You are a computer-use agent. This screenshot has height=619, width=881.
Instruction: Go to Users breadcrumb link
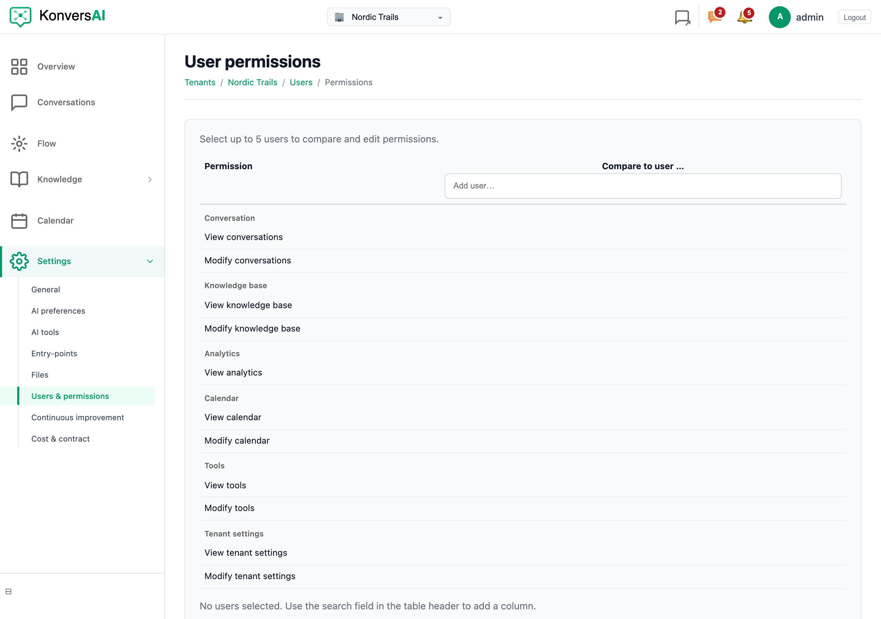301,83
